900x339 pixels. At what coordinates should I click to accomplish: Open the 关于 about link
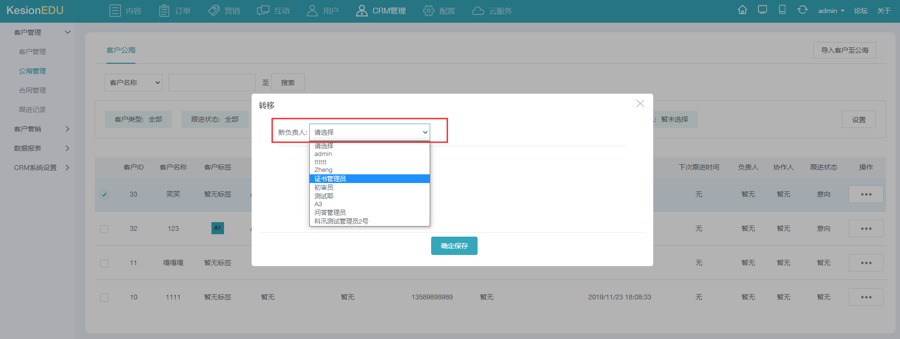point(884,11)
